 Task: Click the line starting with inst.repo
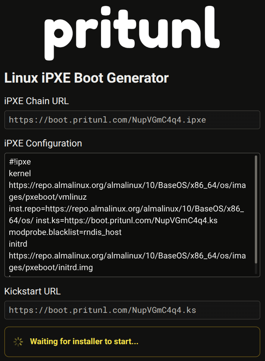click(126, 209)
